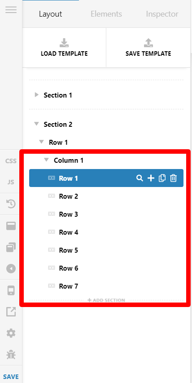The height and width of the screenshot is (383, 192).
Task: Click Add Section link
Action: click(106, 300)
